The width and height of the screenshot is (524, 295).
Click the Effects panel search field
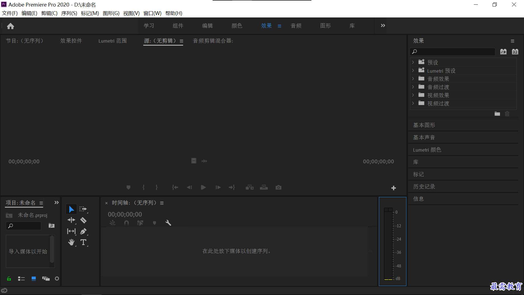[x=452, y=52]
